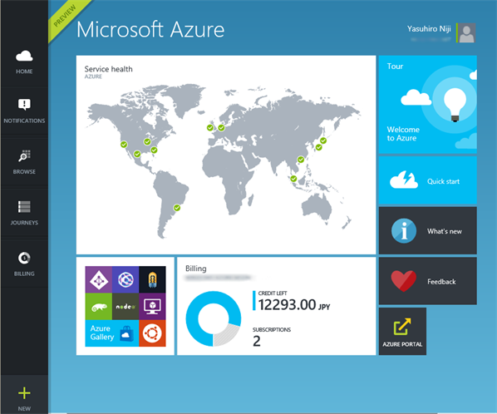Click the Singapore region health marker

(293, 179)
